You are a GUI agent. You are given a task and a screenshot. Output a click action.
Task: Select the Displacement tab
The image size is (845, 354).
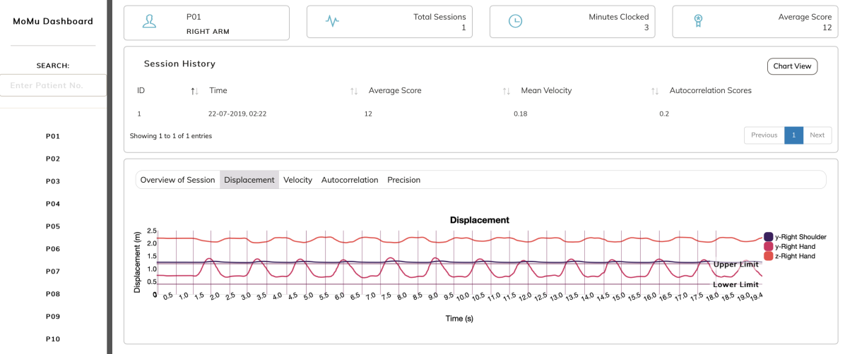[x=249, y=180]
